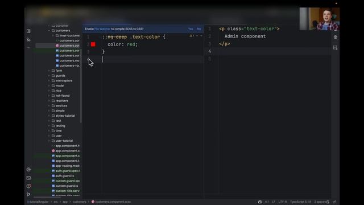Viewport: 364px width, 205px height.
Task: Jump to next highlighted problem arrow
Action: [201, 36]
